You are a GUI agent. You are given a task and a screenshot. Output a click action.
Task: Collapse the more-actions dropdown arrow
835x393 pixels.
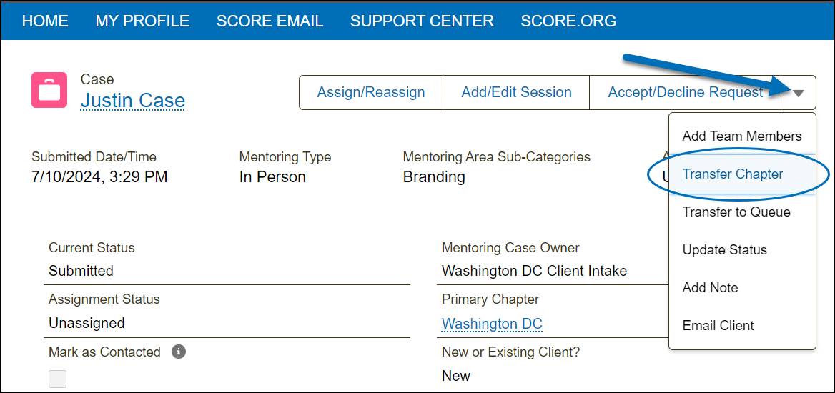pyautogui.click(x=799, y=93)
